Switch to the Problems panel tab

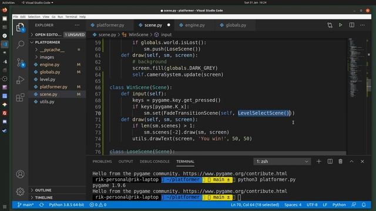[102, 162]
